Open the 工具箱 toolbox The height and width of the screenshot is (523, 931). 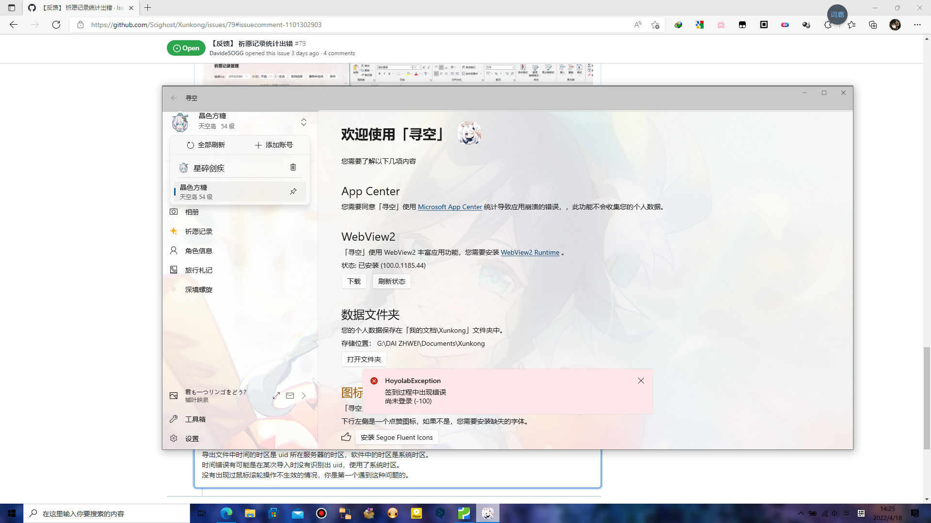tap(196, 419)
